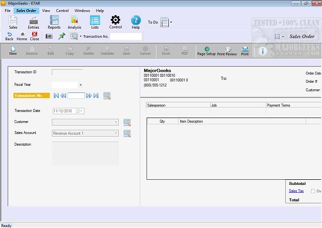The image size is (322, 228).
Task: Expand the search icon dropdown arrow in toolbar
Action: [x=80, y=36]
